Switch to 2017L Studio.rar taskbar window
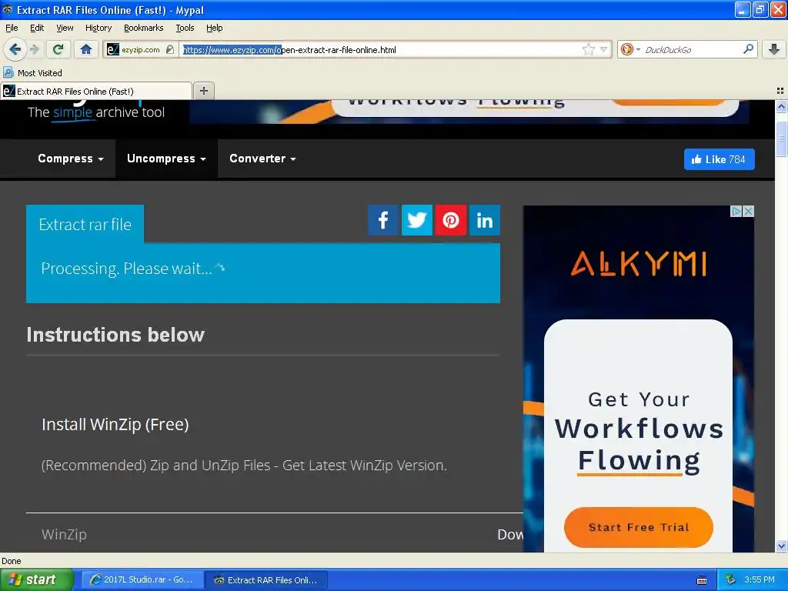This screenshot has height=591, width=788. click(x=142, y=579)
